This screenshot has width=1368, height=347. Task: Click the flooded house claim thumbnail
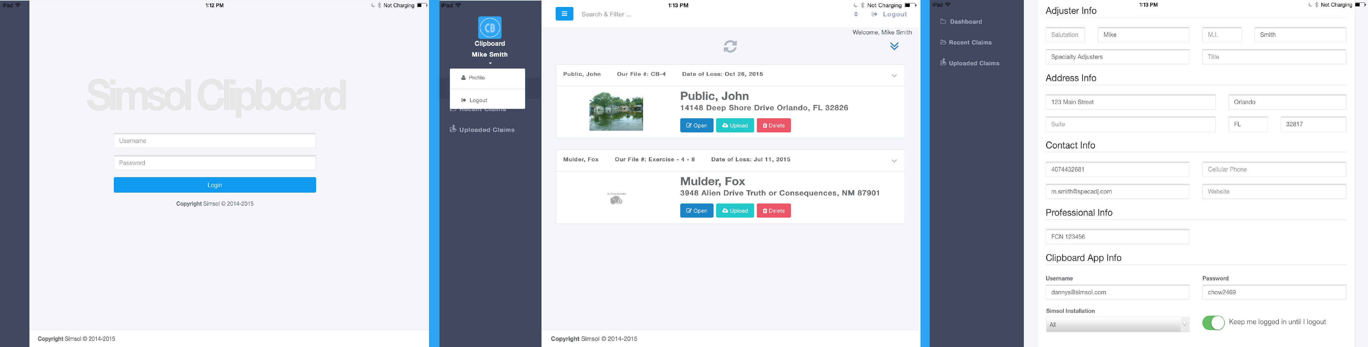pos(616,111)
